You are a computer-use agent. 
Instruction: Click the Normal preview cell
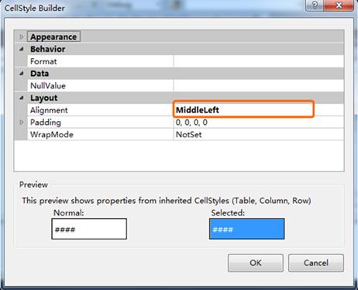click(89, 229)
